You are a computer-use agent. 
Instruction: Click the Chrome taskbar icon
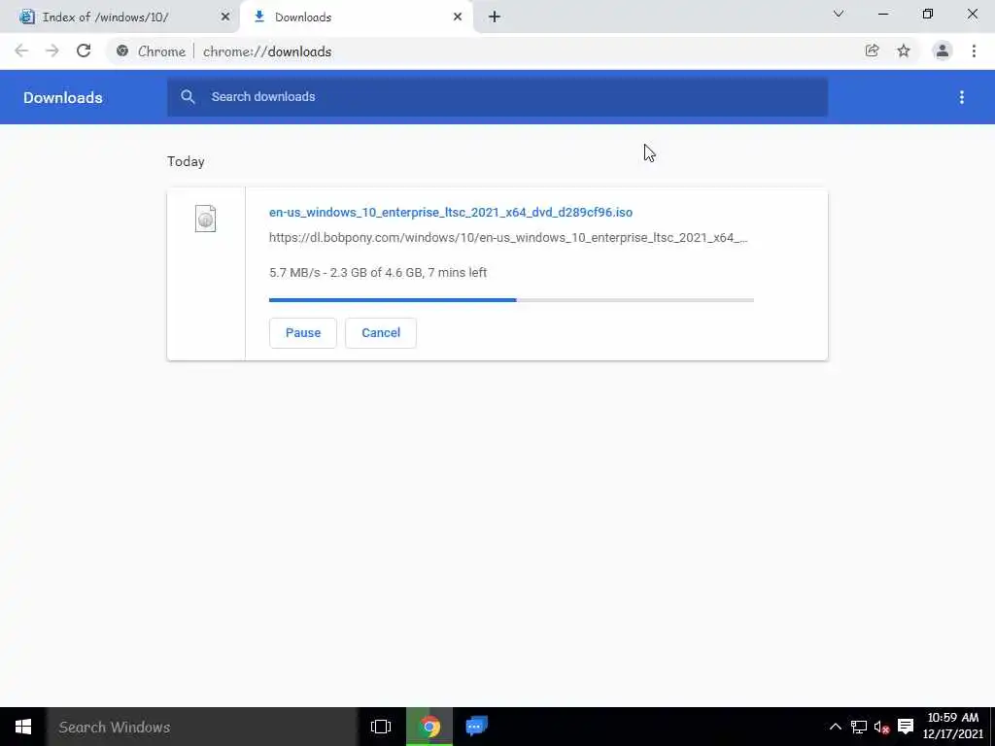click(429, 727)
